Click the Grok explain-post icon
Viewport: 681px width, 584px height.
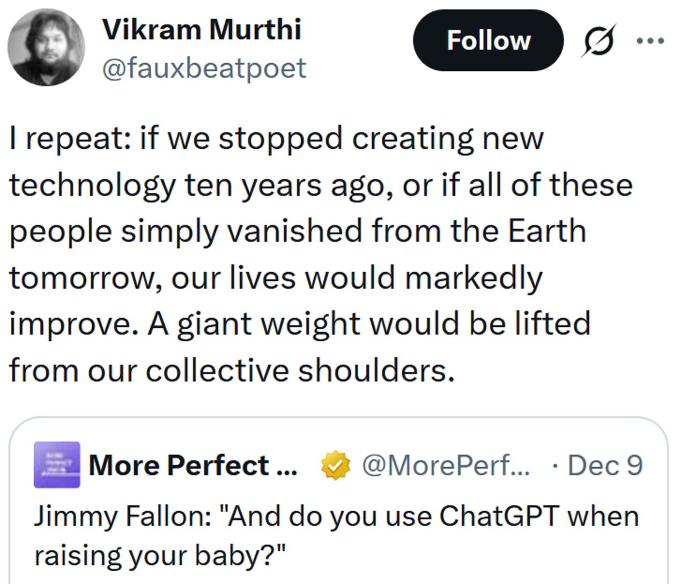pos(599,41)
